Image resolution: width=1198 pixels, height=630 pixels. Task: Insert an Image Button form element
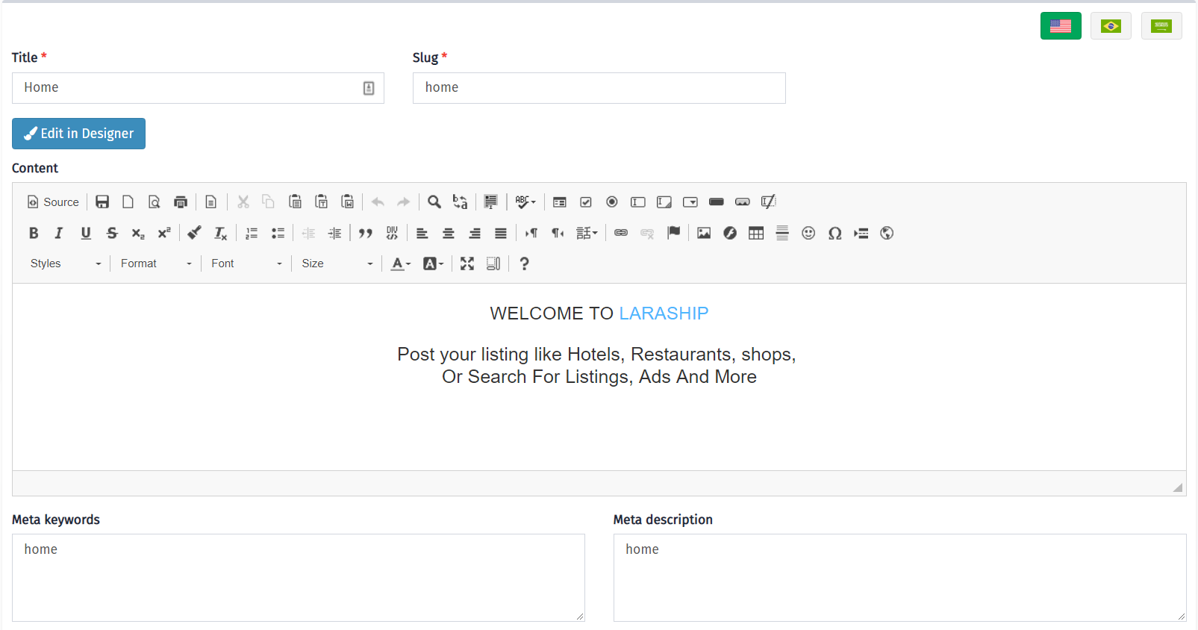[743, 202]
